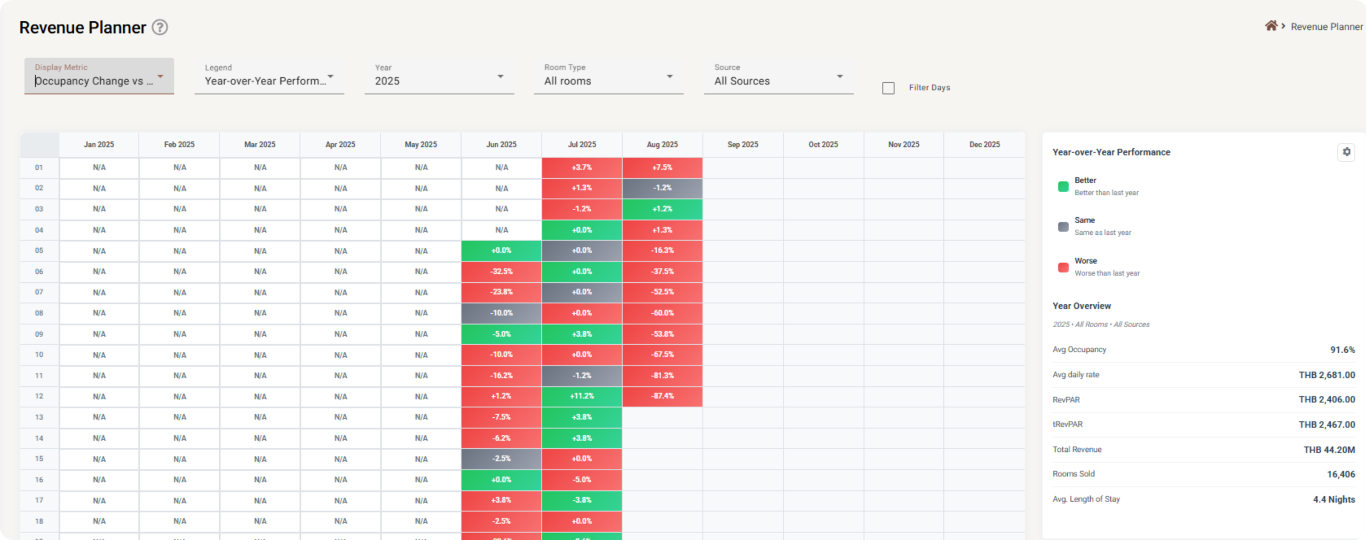Click the green Better legend swatch
1366x540 pixels.
point(1063,186)
